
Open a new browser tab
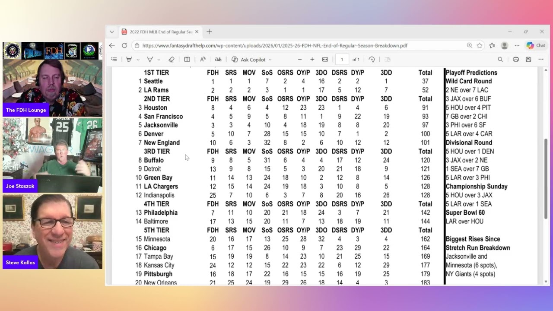pyautogui.click(x=209, y=32)
